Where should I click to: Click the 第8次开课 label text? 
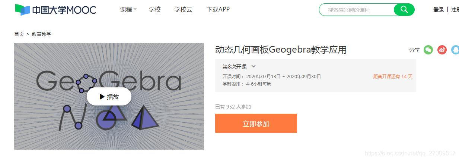point(235,67)
